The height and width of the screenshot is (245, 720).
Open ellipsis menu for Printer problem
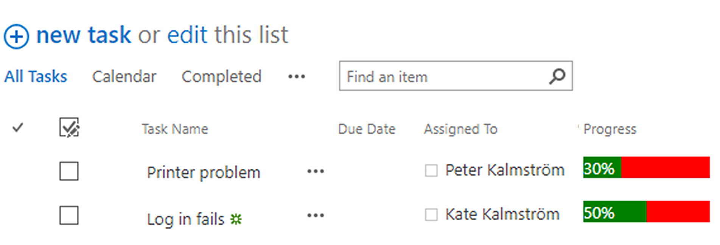point(316,171)
